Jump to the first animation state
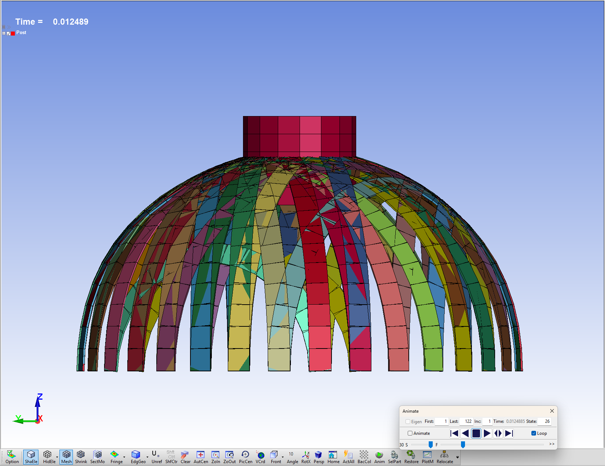This screenshot has width=605, height=466. tap(454, 433)
